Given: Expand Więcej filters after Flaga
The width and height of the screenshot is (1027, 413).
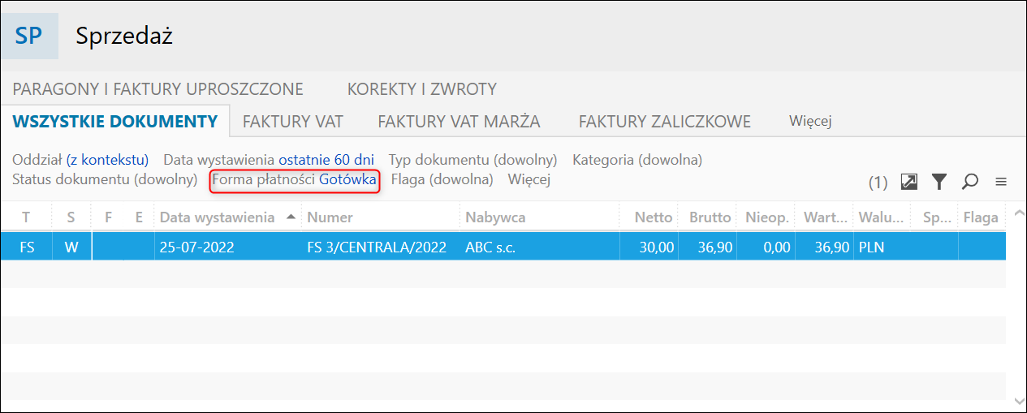Looking at the screenshot, I should 529,179.
